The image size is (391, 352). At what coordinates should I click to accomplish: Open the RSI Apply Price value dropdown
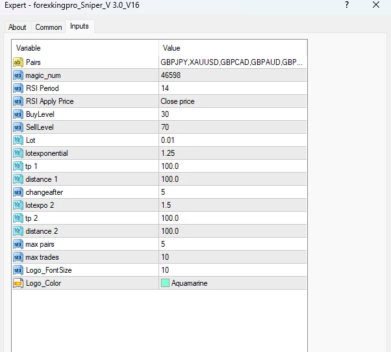232,101
